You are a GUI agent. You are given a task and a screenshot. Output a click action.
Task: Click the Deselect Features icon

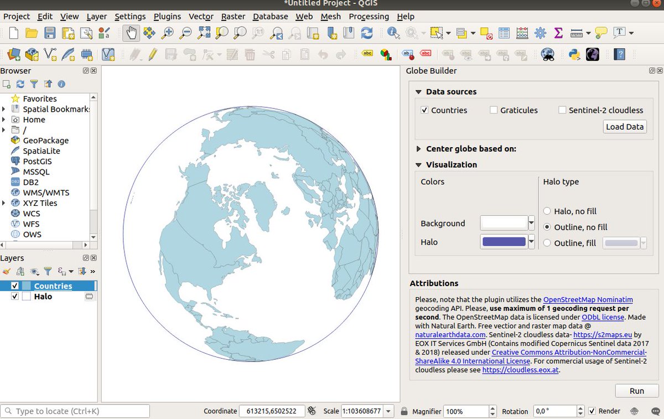tap(486, 33)
